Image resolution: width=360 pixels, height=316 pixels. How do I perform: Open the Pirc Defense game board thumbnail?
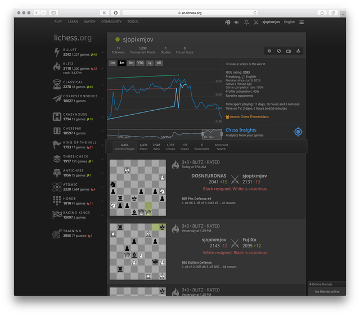138,188
